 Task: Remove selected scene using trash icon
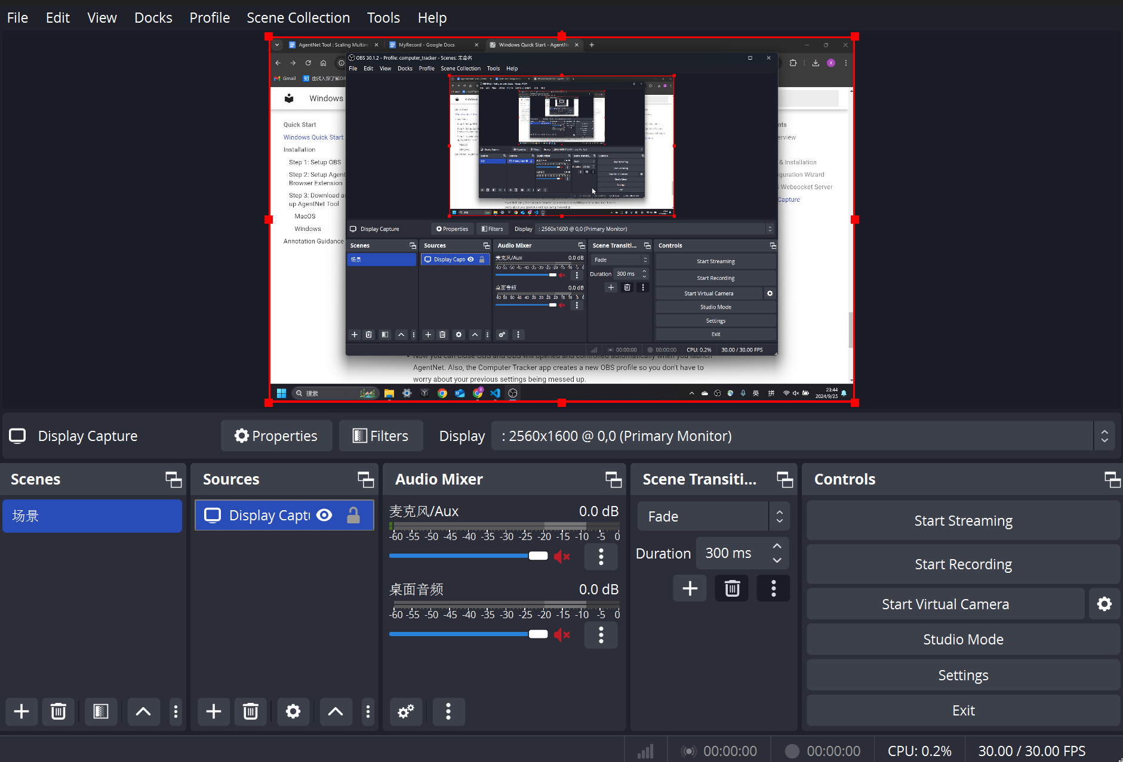59,711
